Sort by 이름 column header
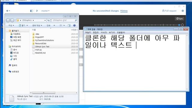 click(34, 30)
